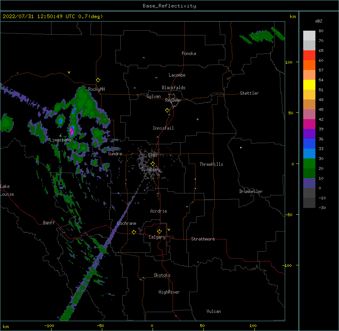The image size is (339, 331).
Task: Select the Innisfail label
Action: click(x=163, y=128)
